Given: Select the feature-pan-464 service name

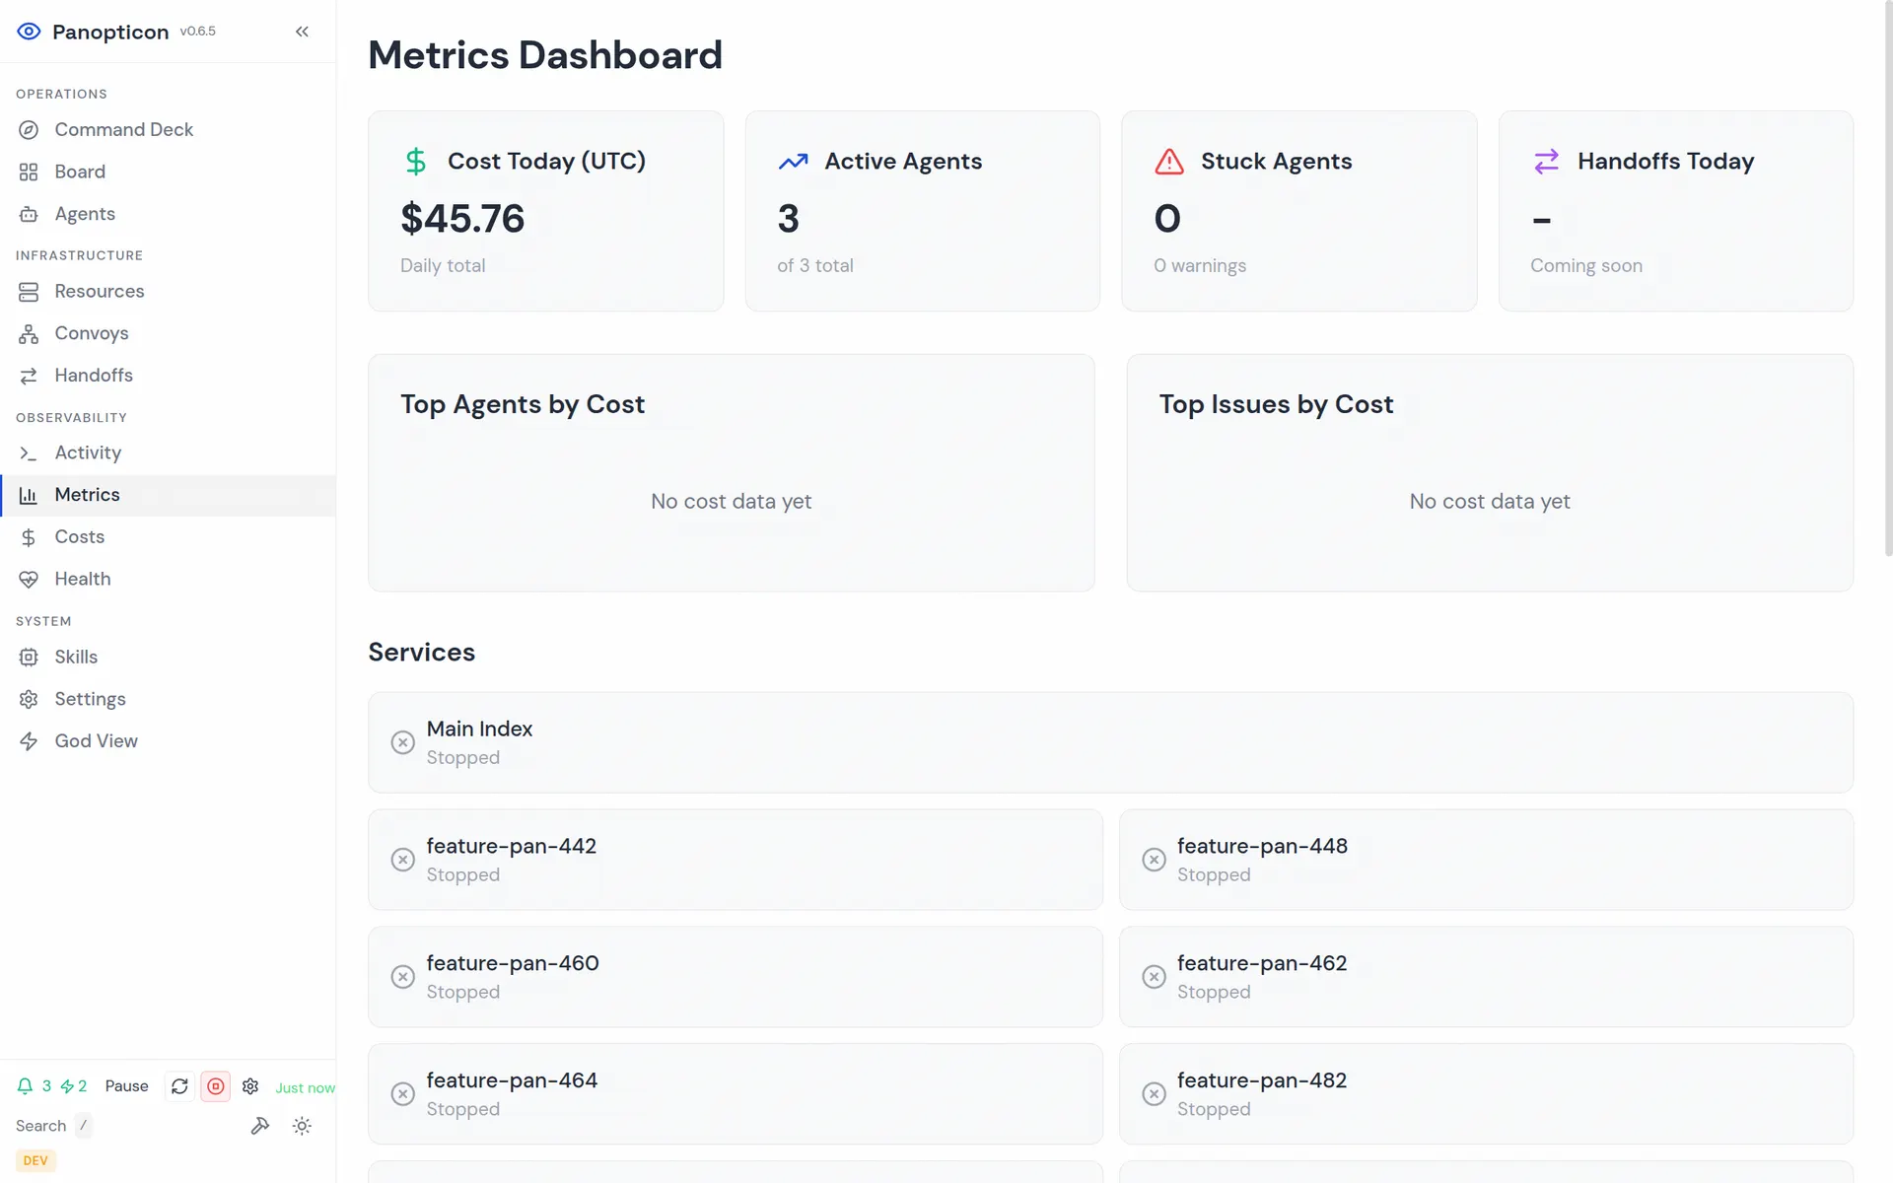Looking at the screenshot, I should coord(512,1080).
